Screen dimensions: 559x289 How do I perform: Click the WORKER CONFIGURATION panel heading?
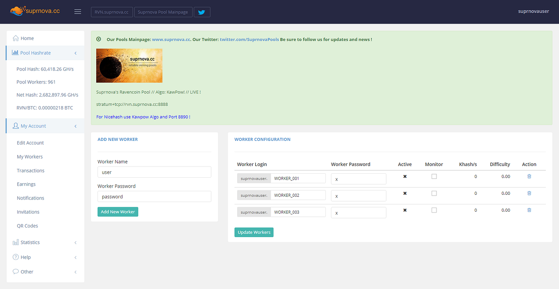pos(262,139)
